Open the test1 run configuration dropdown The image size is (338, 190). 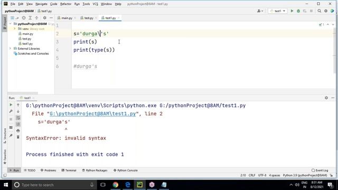278,11
